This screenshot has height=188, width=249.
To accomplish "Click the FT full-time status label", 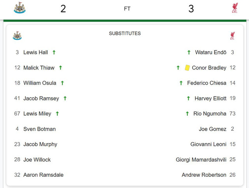I will (x=127, y=9).
